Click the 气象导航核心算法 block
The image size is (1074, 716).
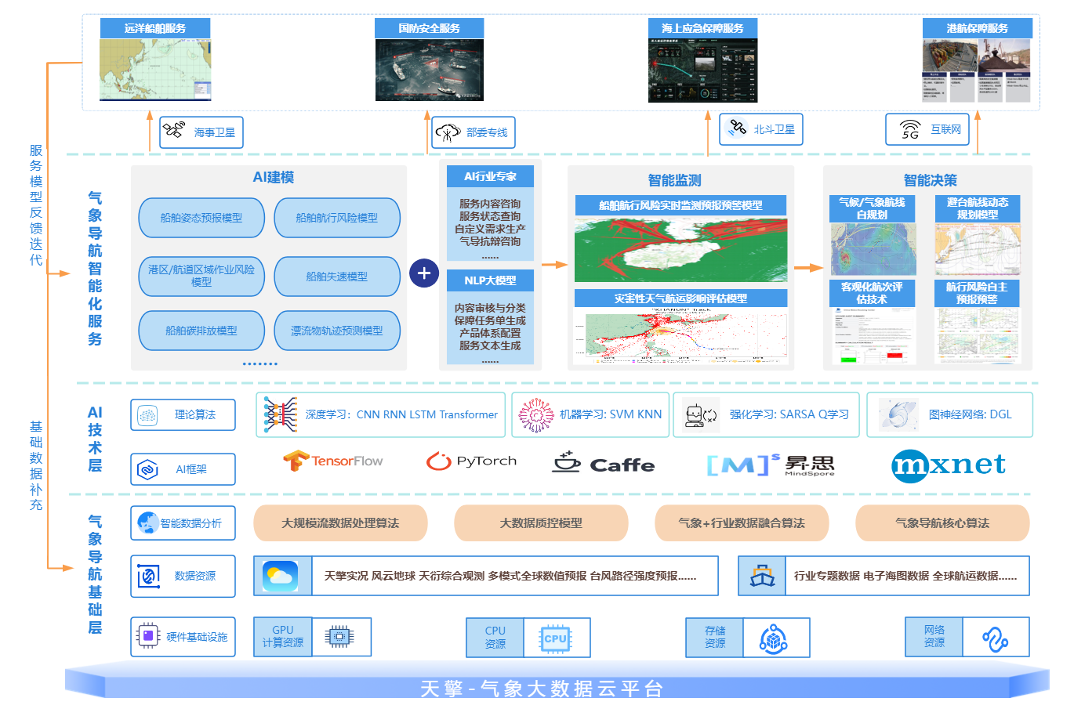(x=942, y=523)
